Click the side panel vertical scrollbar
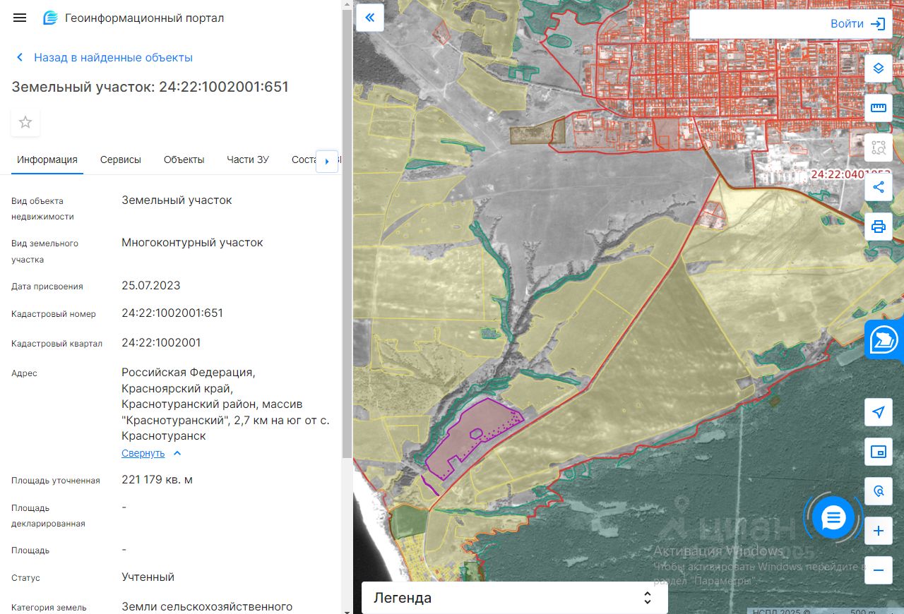The height and width of the screenshot is (614, 904). point(347,233)
